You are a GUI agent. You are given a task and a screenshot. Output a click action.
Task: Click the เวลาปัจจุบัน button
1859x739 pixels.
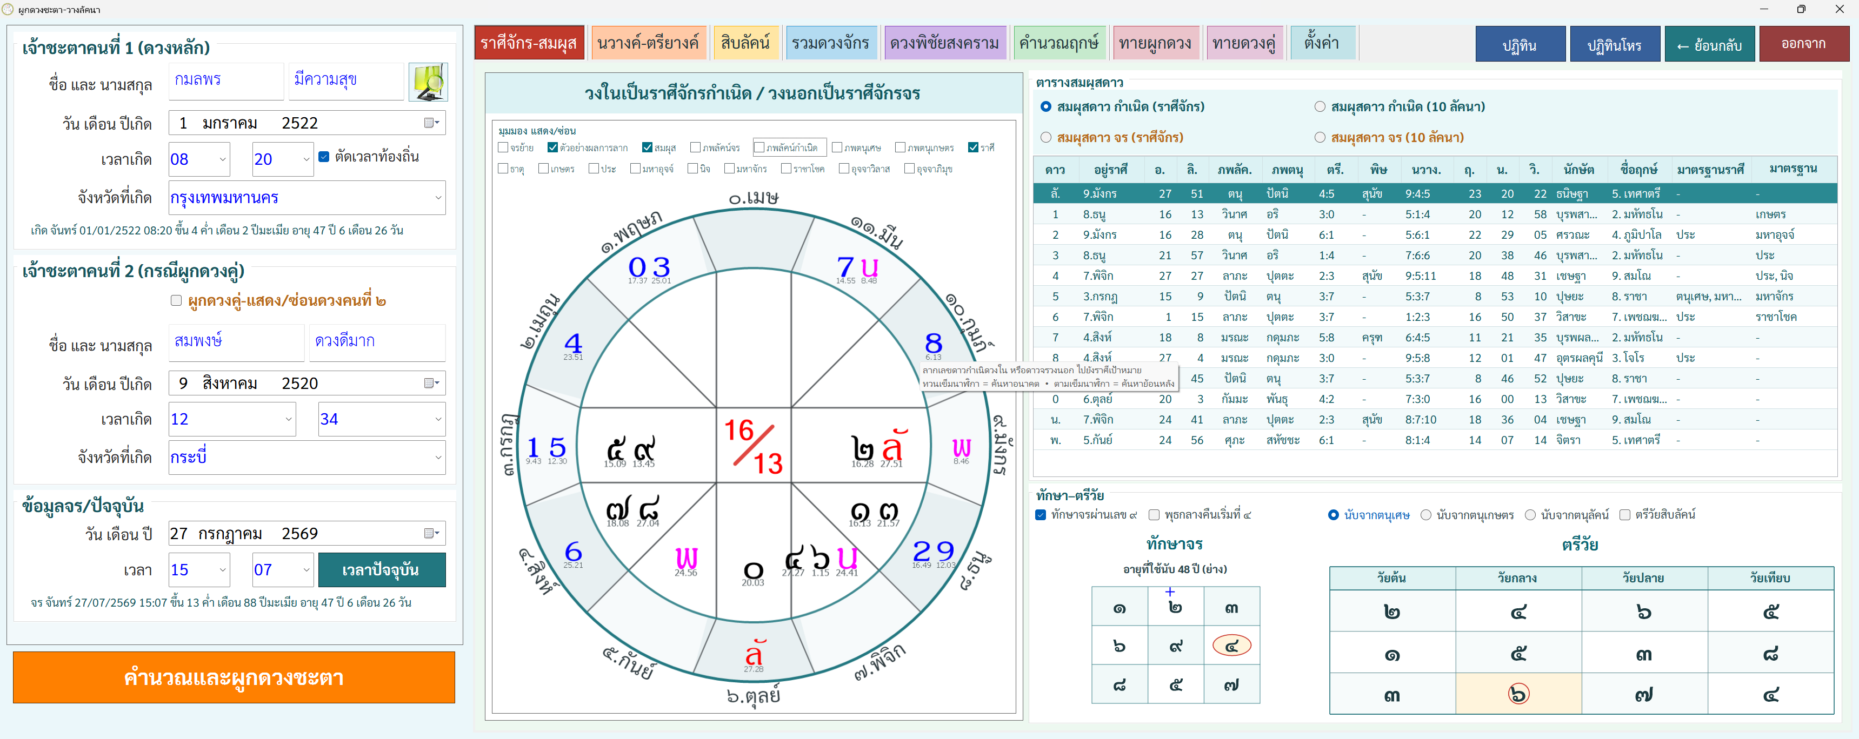click(x=381, y=570)
